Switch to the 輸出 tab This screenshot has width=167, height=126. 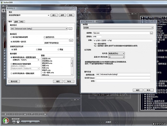[10, 22]
